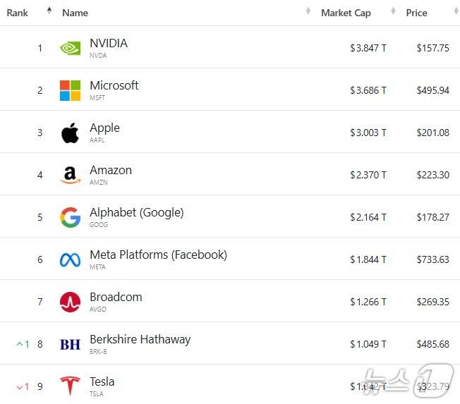The height and width of the screenshot is (404, 460).
Task: Click the Meta infinity logo
Action: (x=70, y=259)
